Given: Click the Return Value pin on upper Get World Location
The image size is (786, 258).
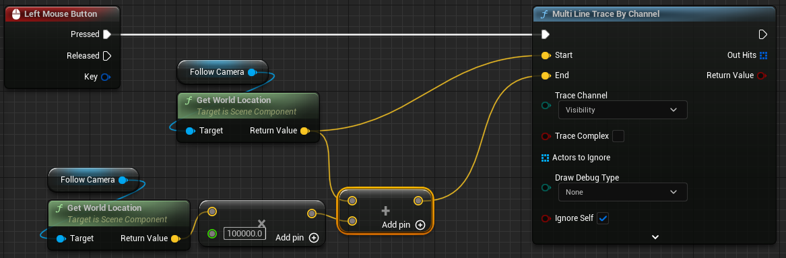Looking at the screenshot, I should tap(304, 131).
